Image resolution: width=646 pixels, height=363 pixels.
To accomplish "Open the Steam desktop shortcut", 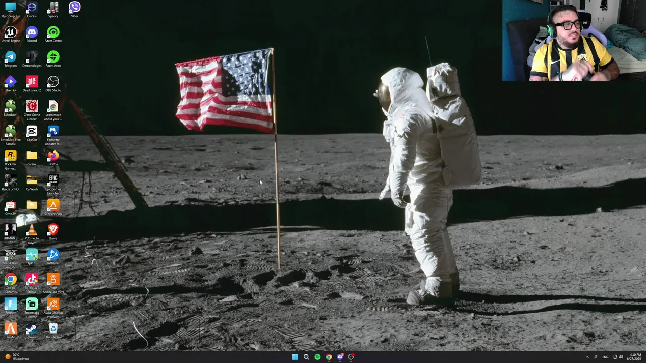I will pyautogui.click(x=32, y=331).
